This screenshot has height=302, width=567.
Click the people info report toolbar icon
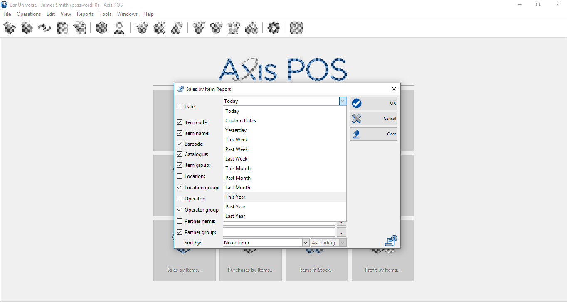click(234, 28)
